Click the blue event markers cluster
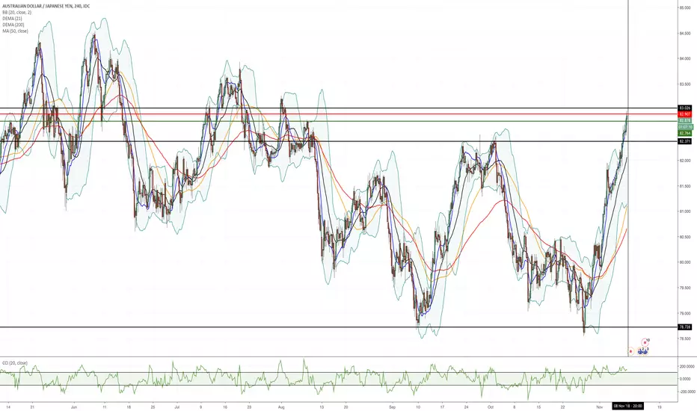This screenshot has height=411, width=697. click(643, 351)
